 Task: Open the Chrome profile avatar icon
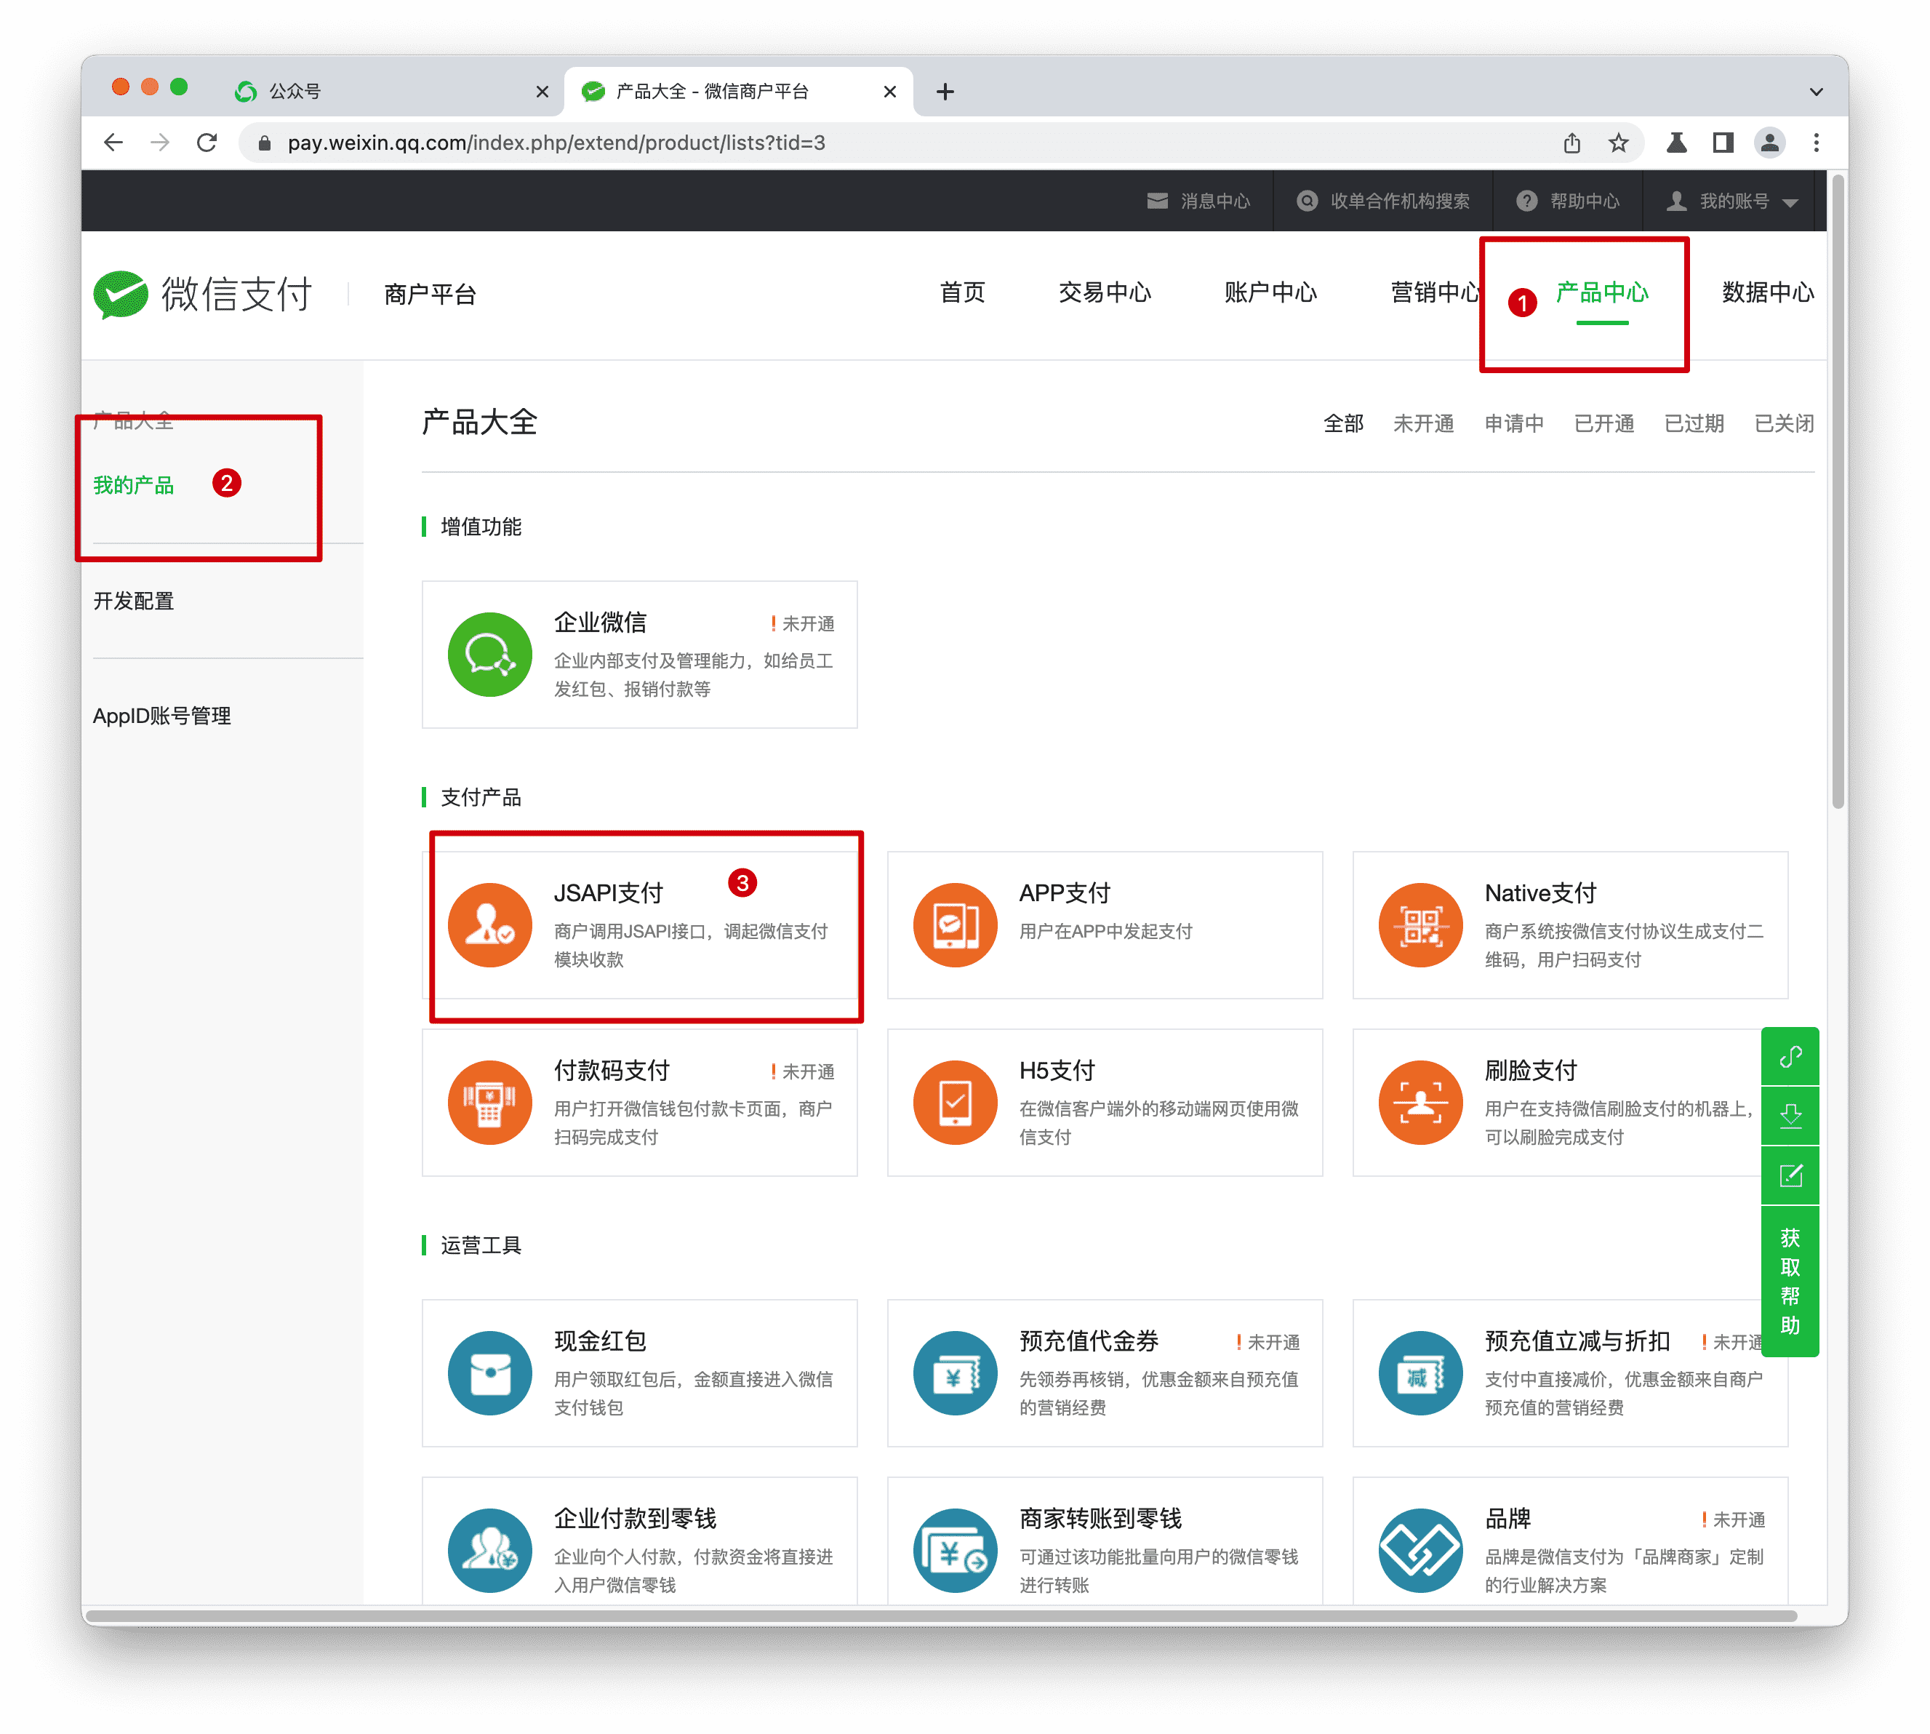(x=1769, y=143)
